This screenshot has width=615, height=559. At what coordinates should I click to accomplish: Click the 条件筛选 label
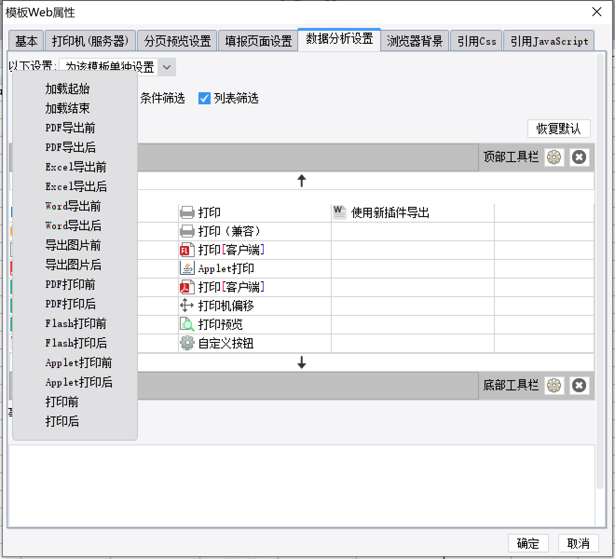[163, 98]
